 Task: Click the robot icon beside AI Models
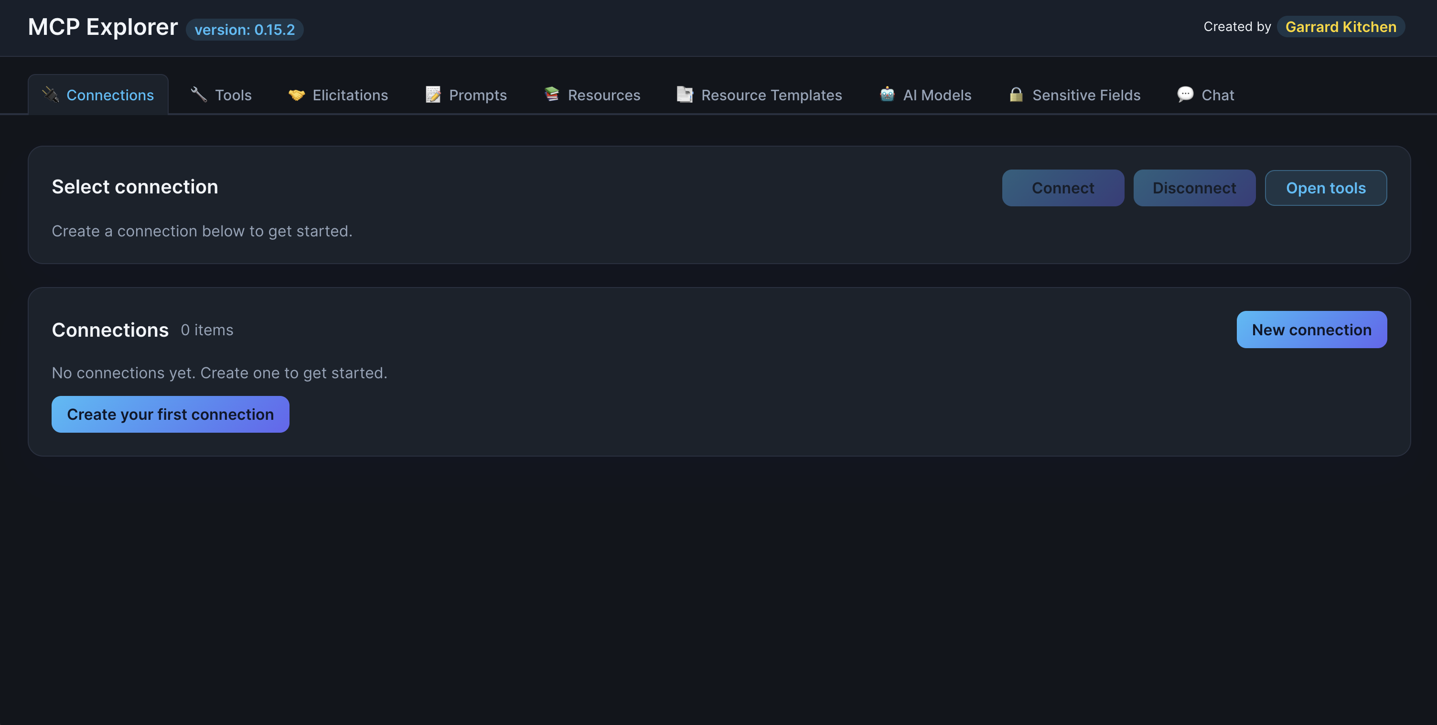pos(887,95)
